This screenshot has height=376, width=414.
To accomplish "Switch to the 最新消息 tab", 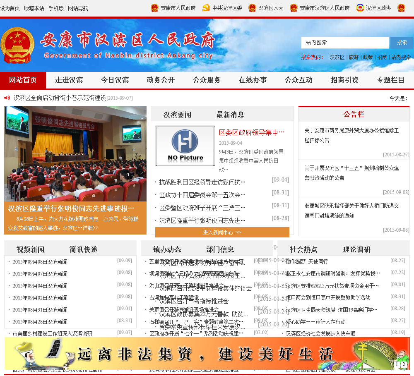I will click(230, 115).
